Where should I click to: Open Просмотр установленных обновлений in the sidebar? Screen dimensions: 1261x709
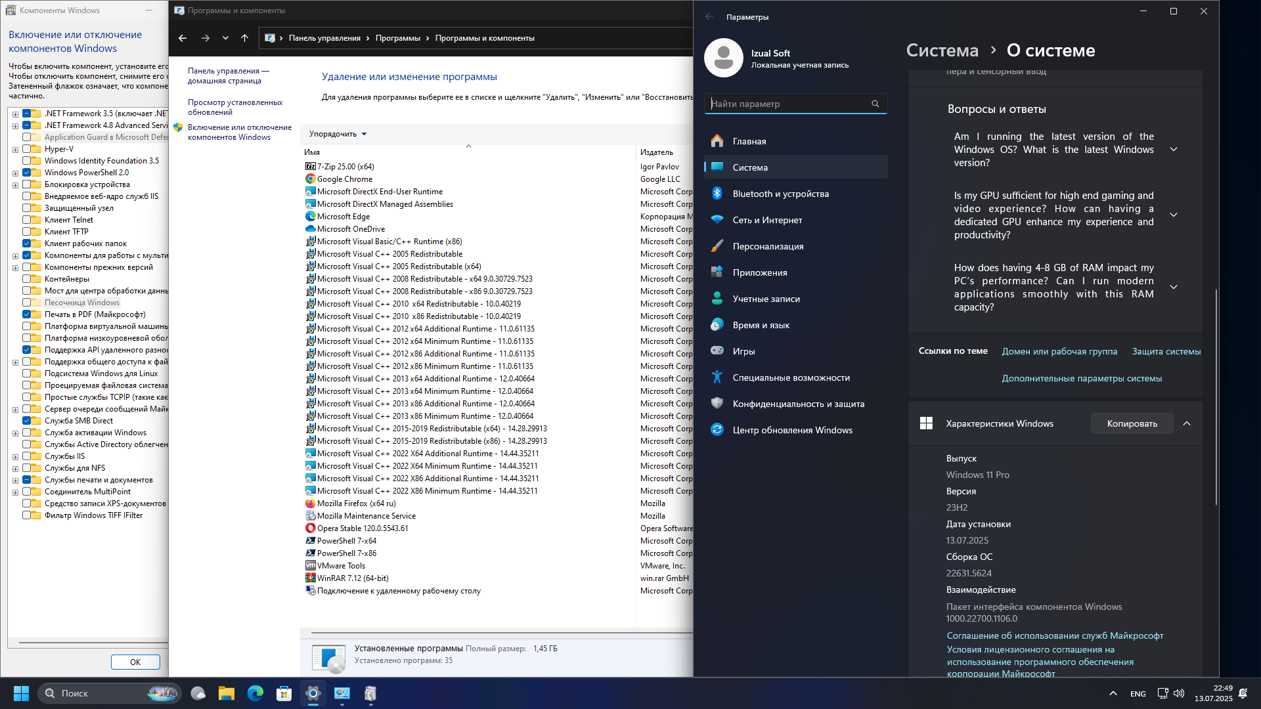point(235,107)
